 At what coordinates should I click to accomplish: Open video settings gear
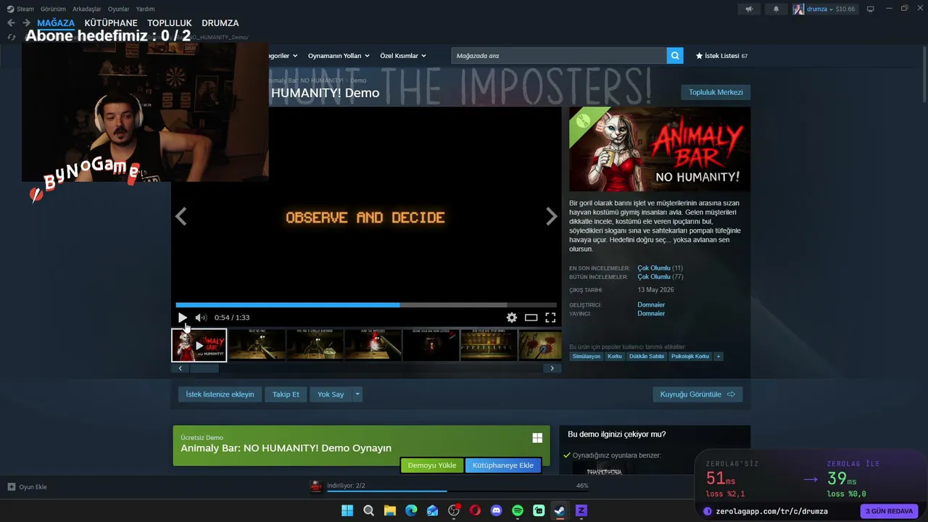(x=512, y=318)
